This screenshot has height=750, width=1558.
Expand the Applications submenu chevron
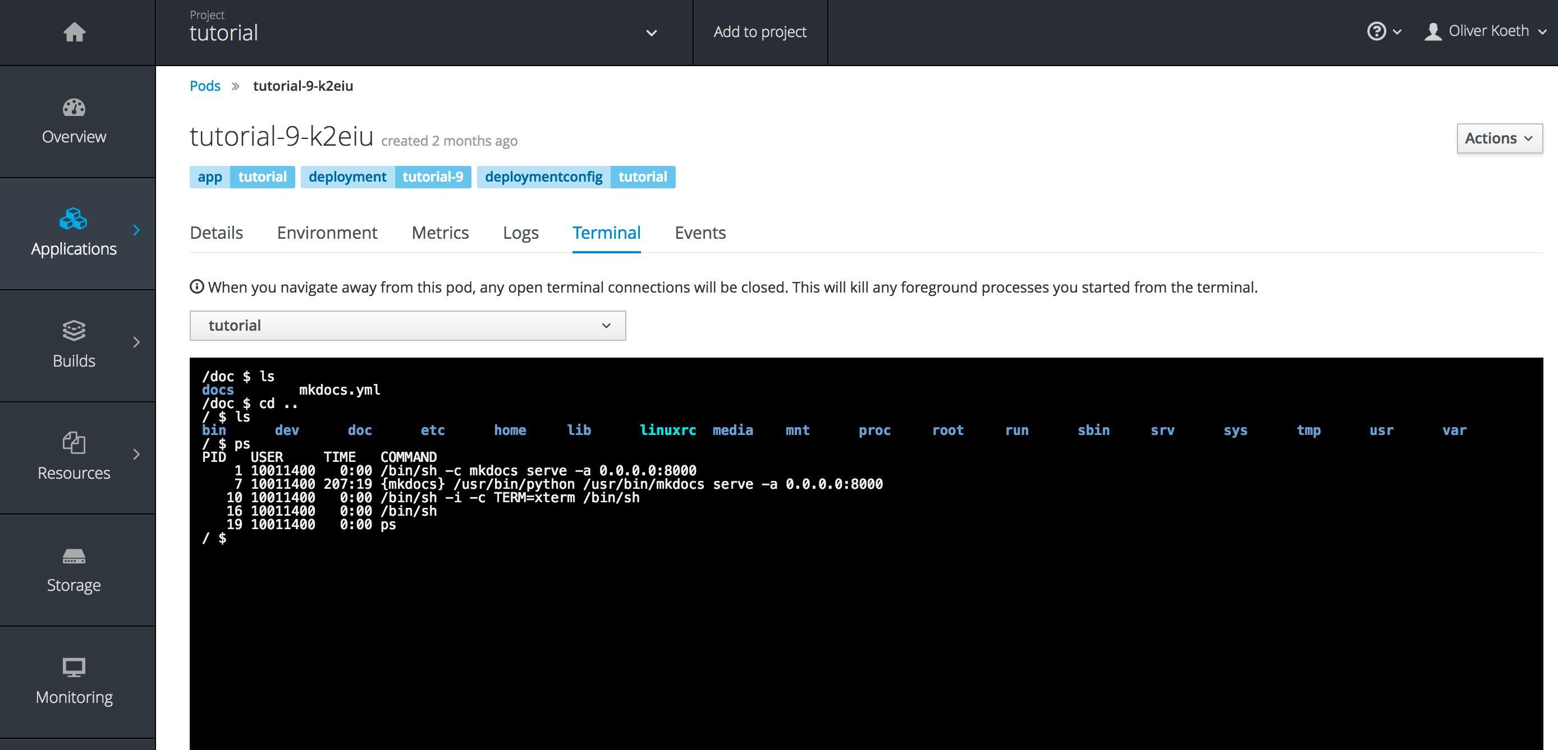click(137, 230)
